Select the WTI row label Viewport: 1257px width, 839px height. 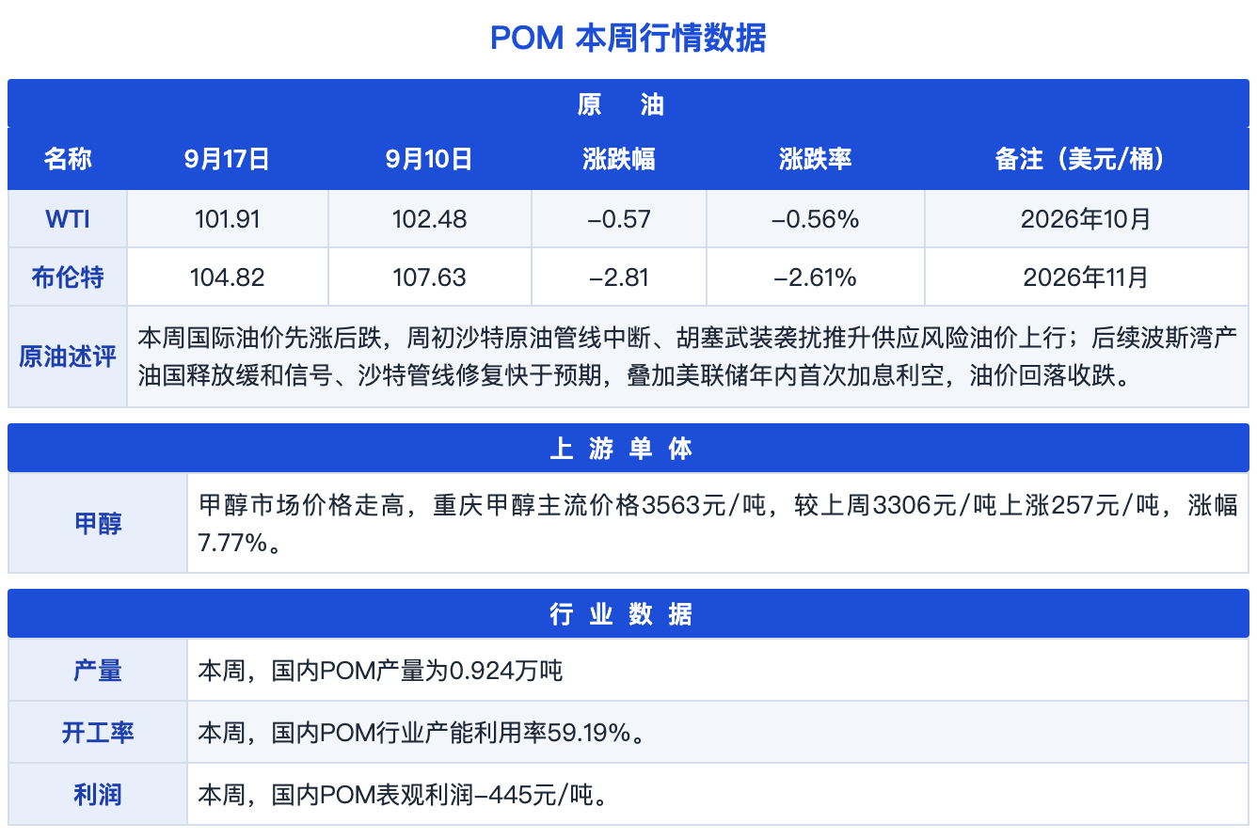(x=68, y=219)
